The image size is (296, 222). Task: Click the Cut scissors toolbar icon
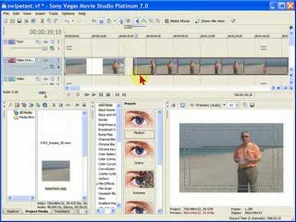coord(43,21)
